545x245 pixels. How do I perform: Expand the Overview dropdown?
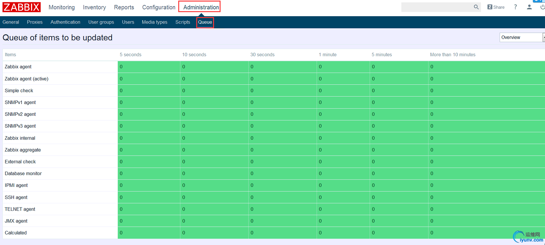tap(522, 37)
